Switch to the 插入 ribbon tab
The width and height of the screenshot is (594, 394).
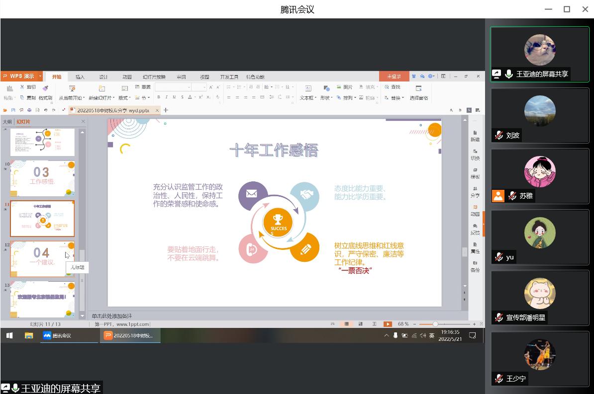coord(80,77)
